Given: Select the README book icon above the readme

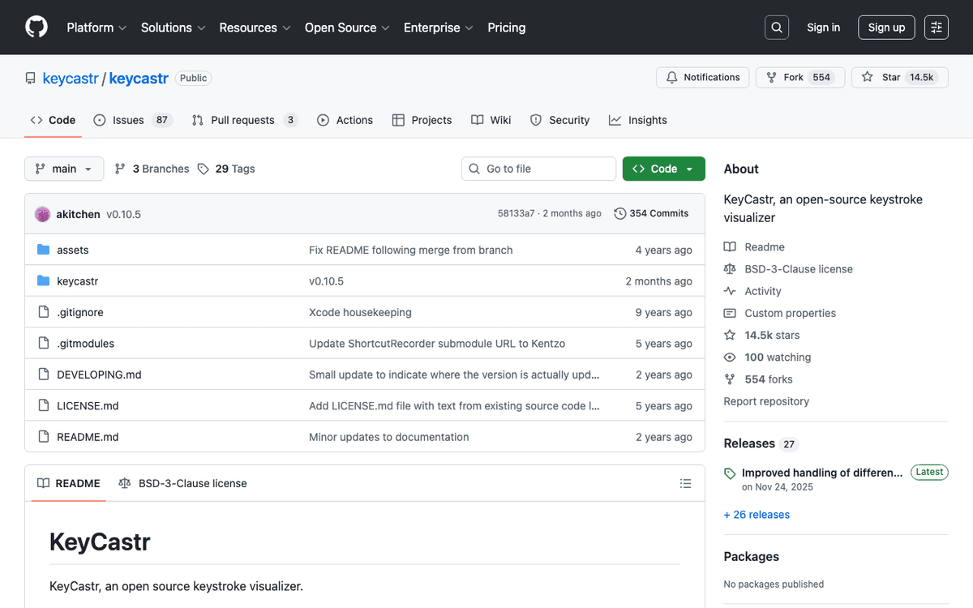Looking at the screenshot, I should point(44,483).
